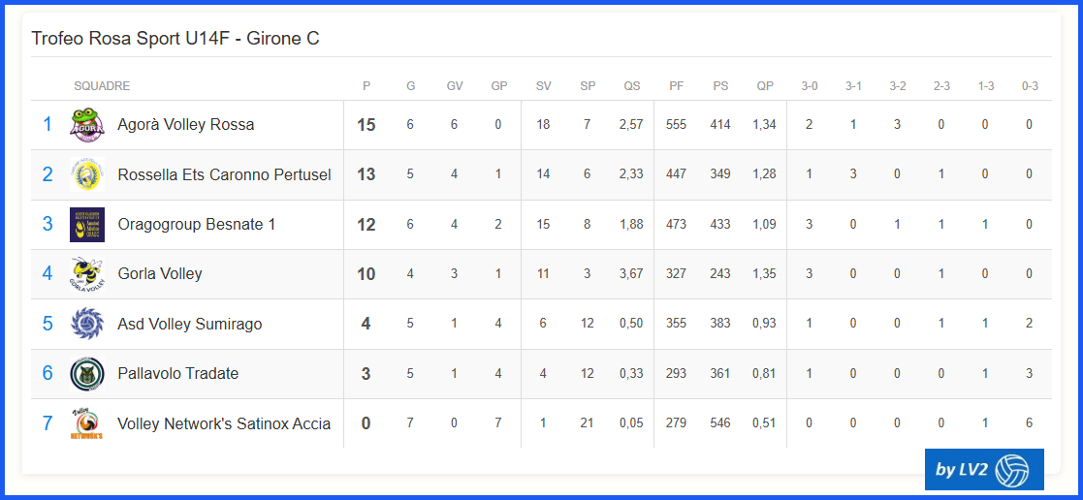1083x500 pixels.
Task: Click the 0-3 results column header
Action: point(1030,86)
